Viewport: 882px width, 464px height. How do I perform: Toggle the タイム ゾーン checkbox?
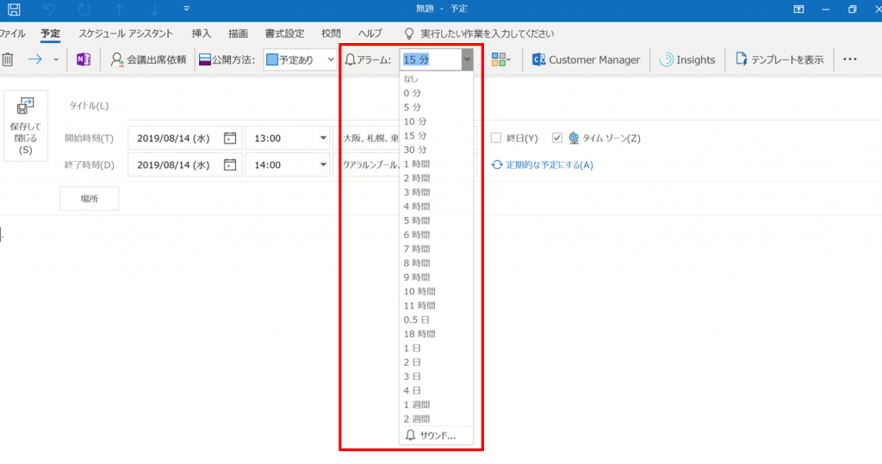(x=557, y=139)
